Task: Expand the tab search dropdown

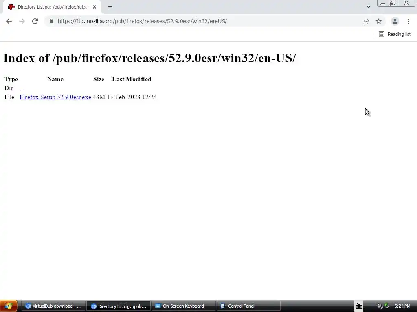Action: 368,7
